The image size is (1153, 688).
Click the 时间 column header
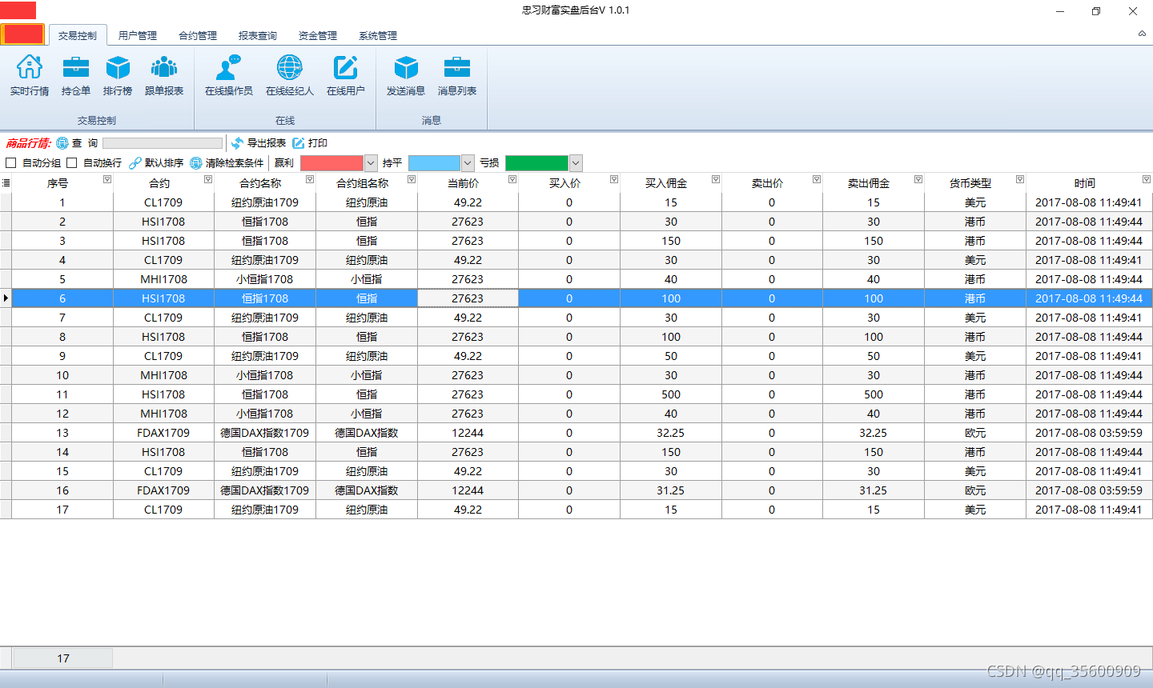1085,183
